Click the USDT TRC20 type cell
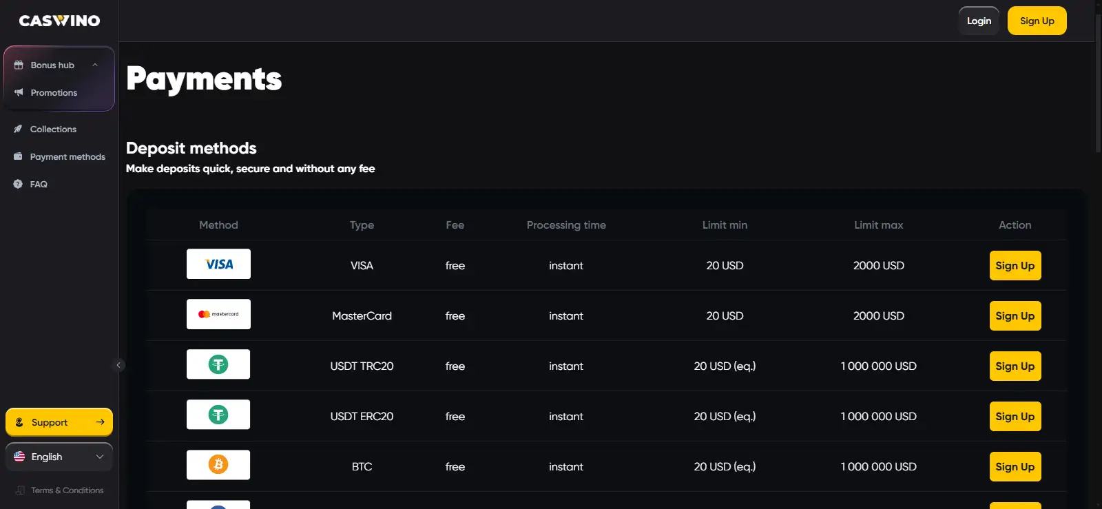Image resolution: width=1102 pixels, height=509 pixels. pyautogui.click(x=362, y=366)
